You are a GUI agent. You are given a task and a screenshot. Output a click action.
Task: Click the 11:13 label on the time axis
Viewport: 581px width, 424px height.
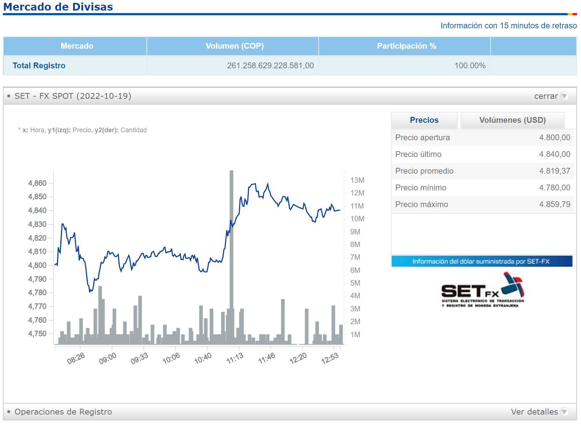pos(235,358)
